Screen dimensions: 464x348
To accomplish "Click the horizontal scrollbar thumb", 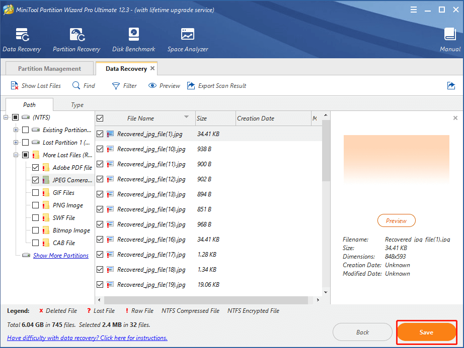I will click(206, 300).
